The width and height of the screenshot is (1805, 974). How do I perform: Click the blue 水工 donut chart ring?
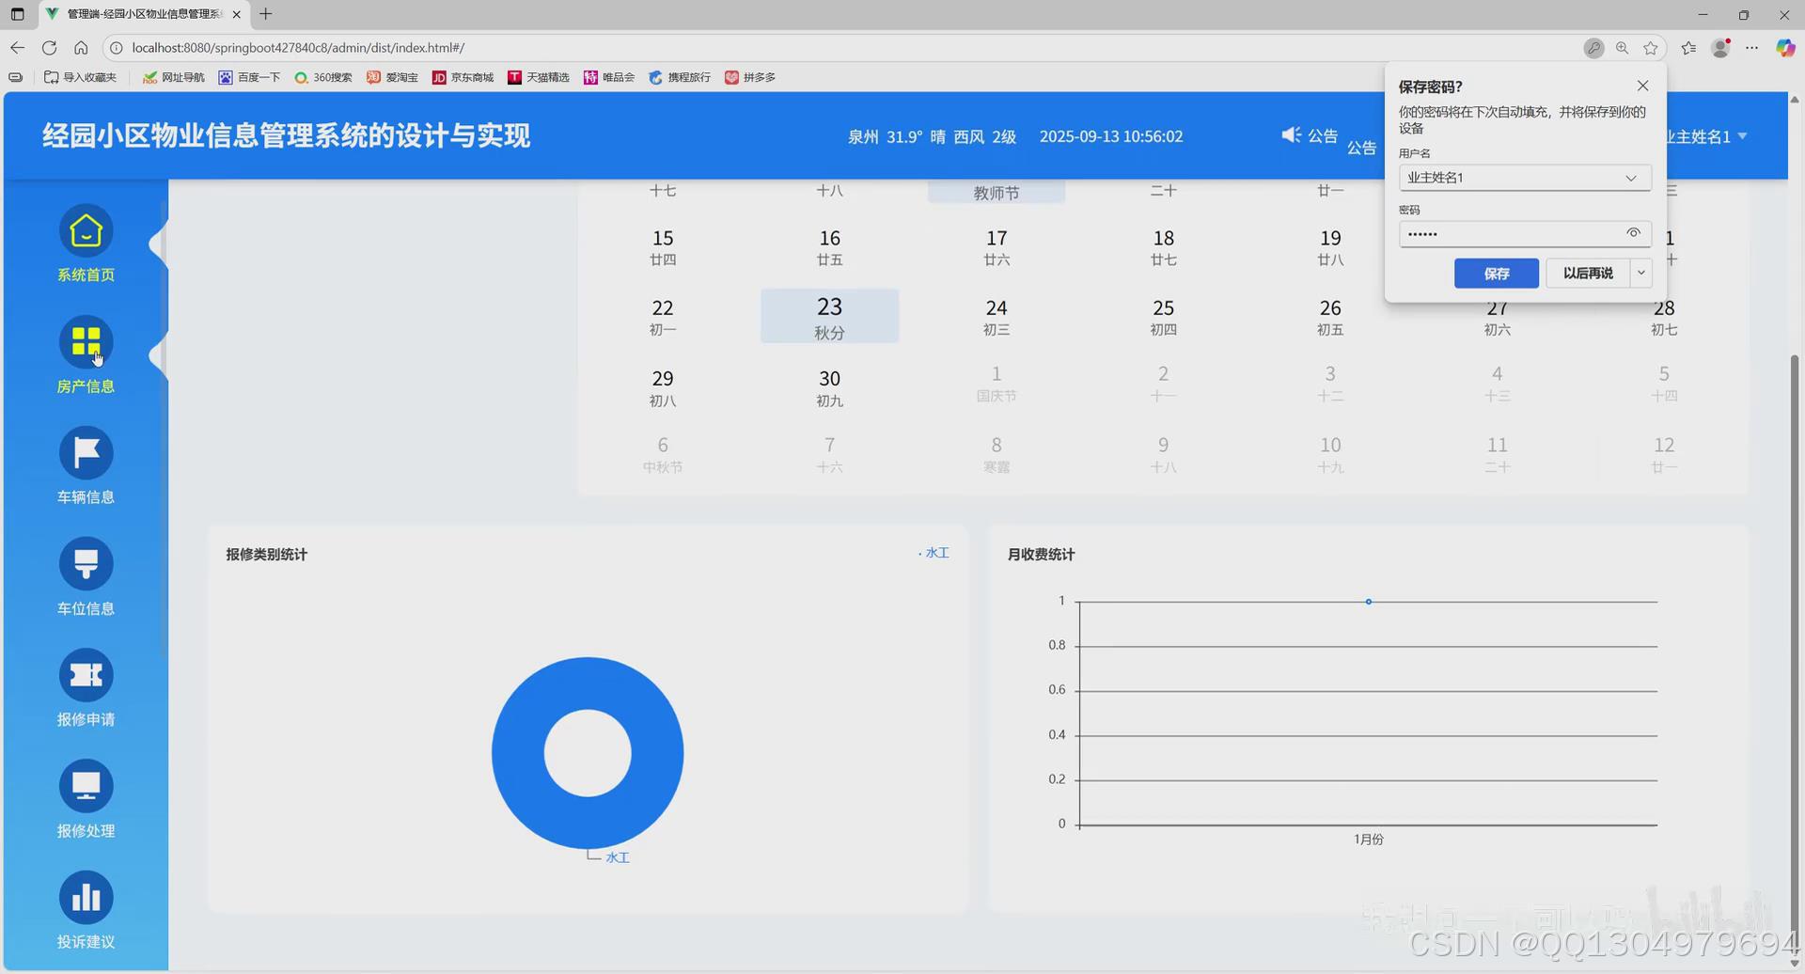click(519, 752)
